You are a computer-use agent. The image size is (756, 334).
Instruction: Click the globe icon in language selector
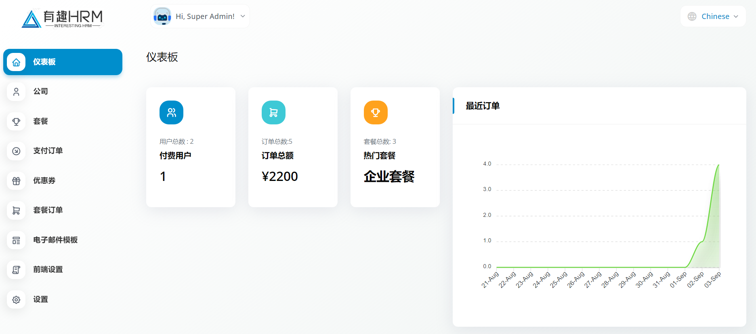pyautogui.click(x=692, y=17)
